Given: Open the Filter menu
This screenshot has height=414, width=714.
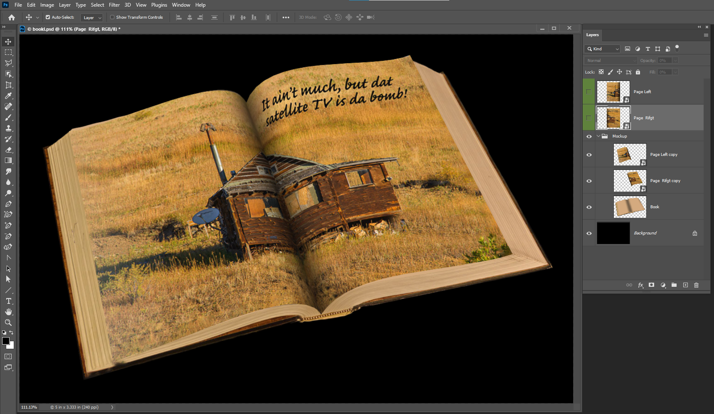Looking at the screenshot, I should coord(114,5).
